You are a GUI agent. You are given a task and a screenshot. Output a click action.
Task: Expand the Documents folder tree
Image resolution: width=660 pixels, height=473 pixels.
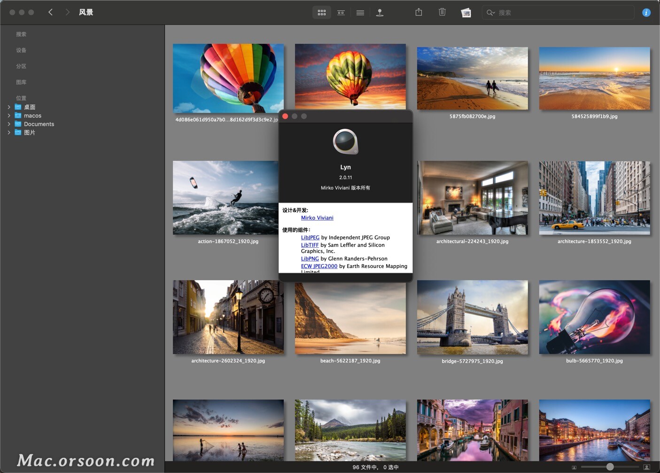pyautogui.click(x=9, y=124)
